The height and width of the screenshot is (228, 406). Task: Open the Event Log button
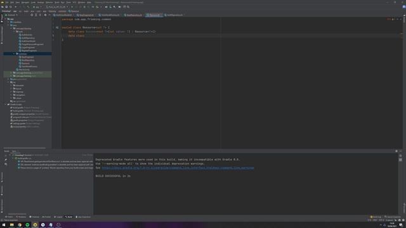[x=376, y=217]
